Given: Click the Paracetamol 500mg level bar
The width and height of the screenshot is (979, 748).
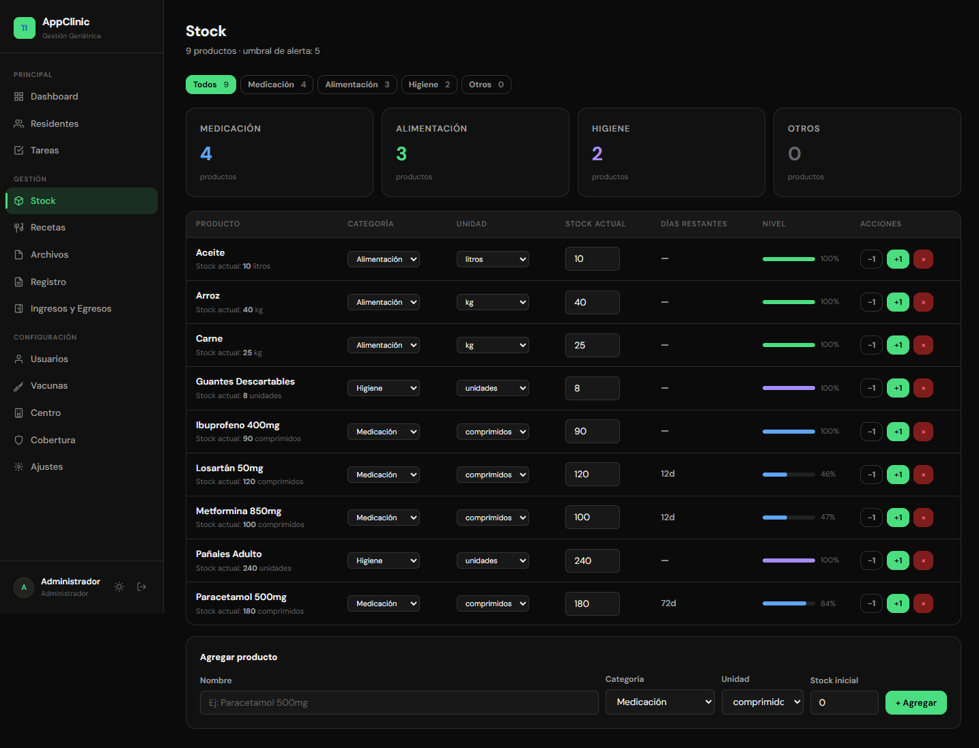Looking at the screenshot, I should pos(789,603).
